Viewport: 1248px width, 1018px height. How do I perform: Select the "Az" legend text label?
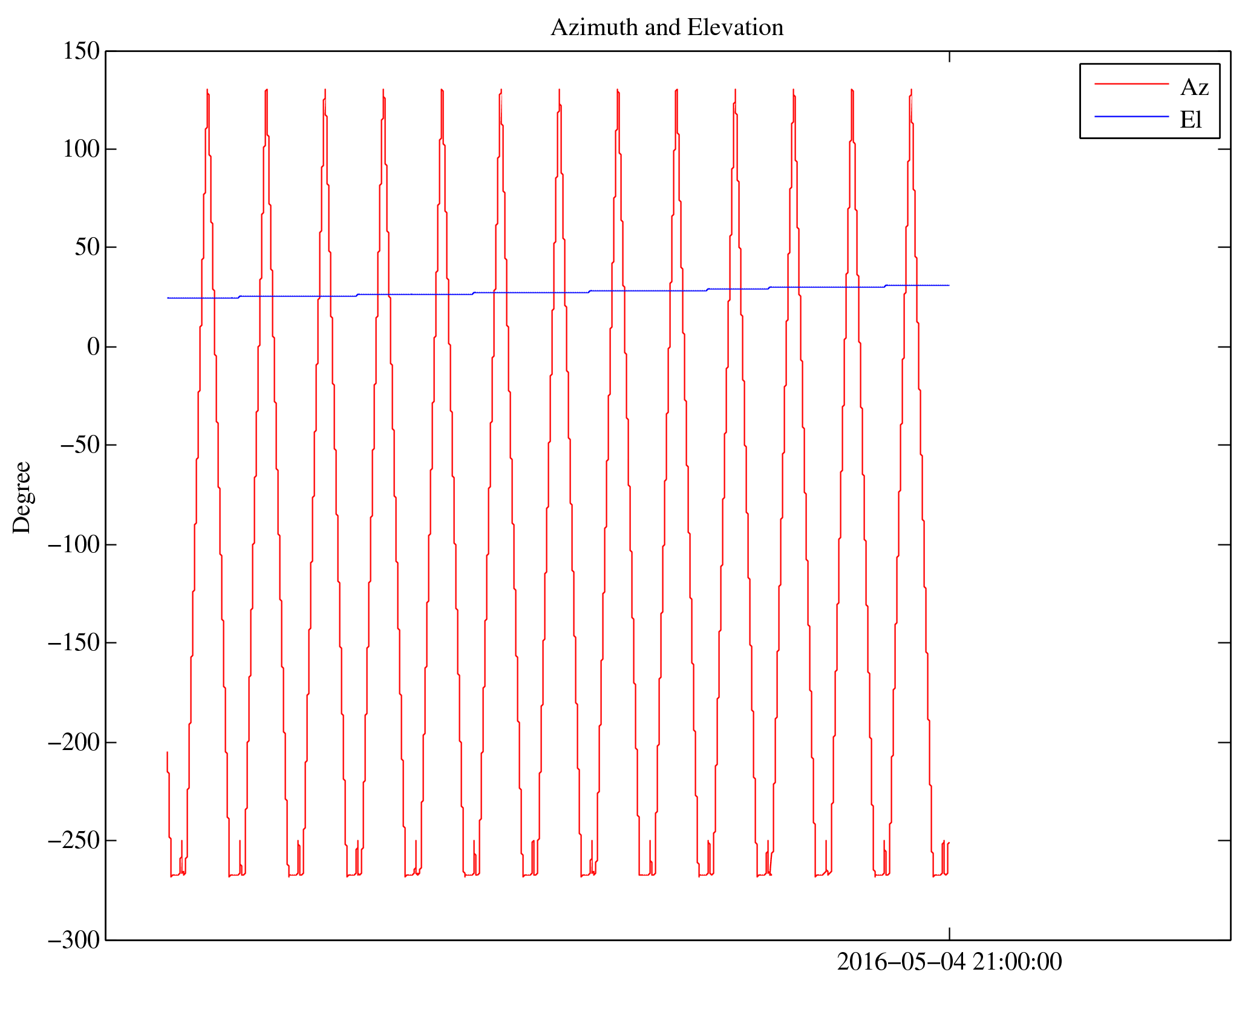pyautogui.click(x=1194, y=88)
